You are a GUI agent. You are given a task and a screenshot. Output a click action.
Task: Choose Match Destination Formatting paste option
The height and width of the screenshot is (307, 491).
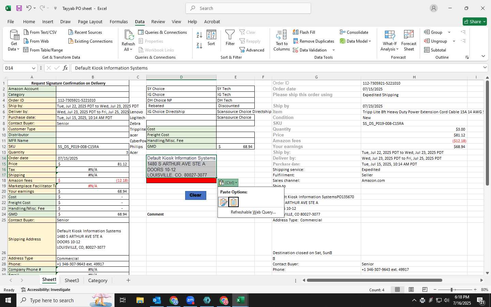[x=234, y=202]
